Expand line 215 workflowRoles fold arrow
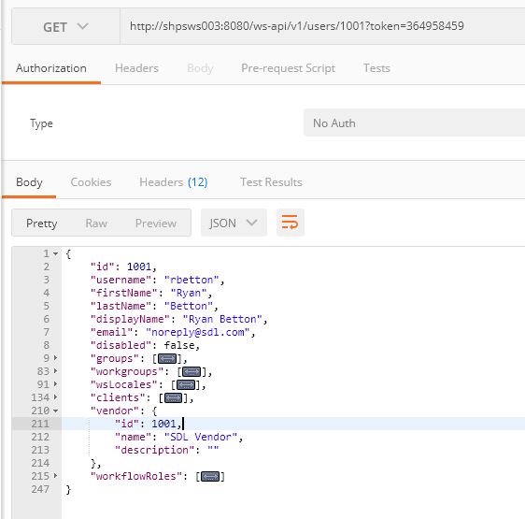The image size is (525, 519). [55, 476]
